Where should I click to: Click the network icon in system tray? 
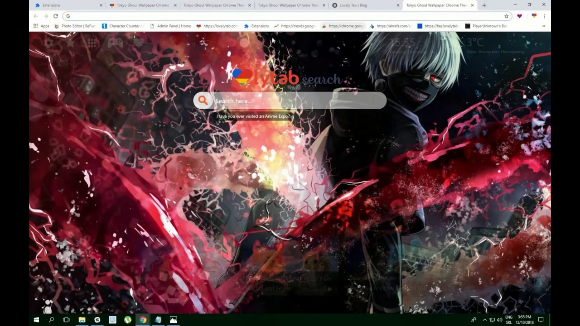(x=492, y=320)
